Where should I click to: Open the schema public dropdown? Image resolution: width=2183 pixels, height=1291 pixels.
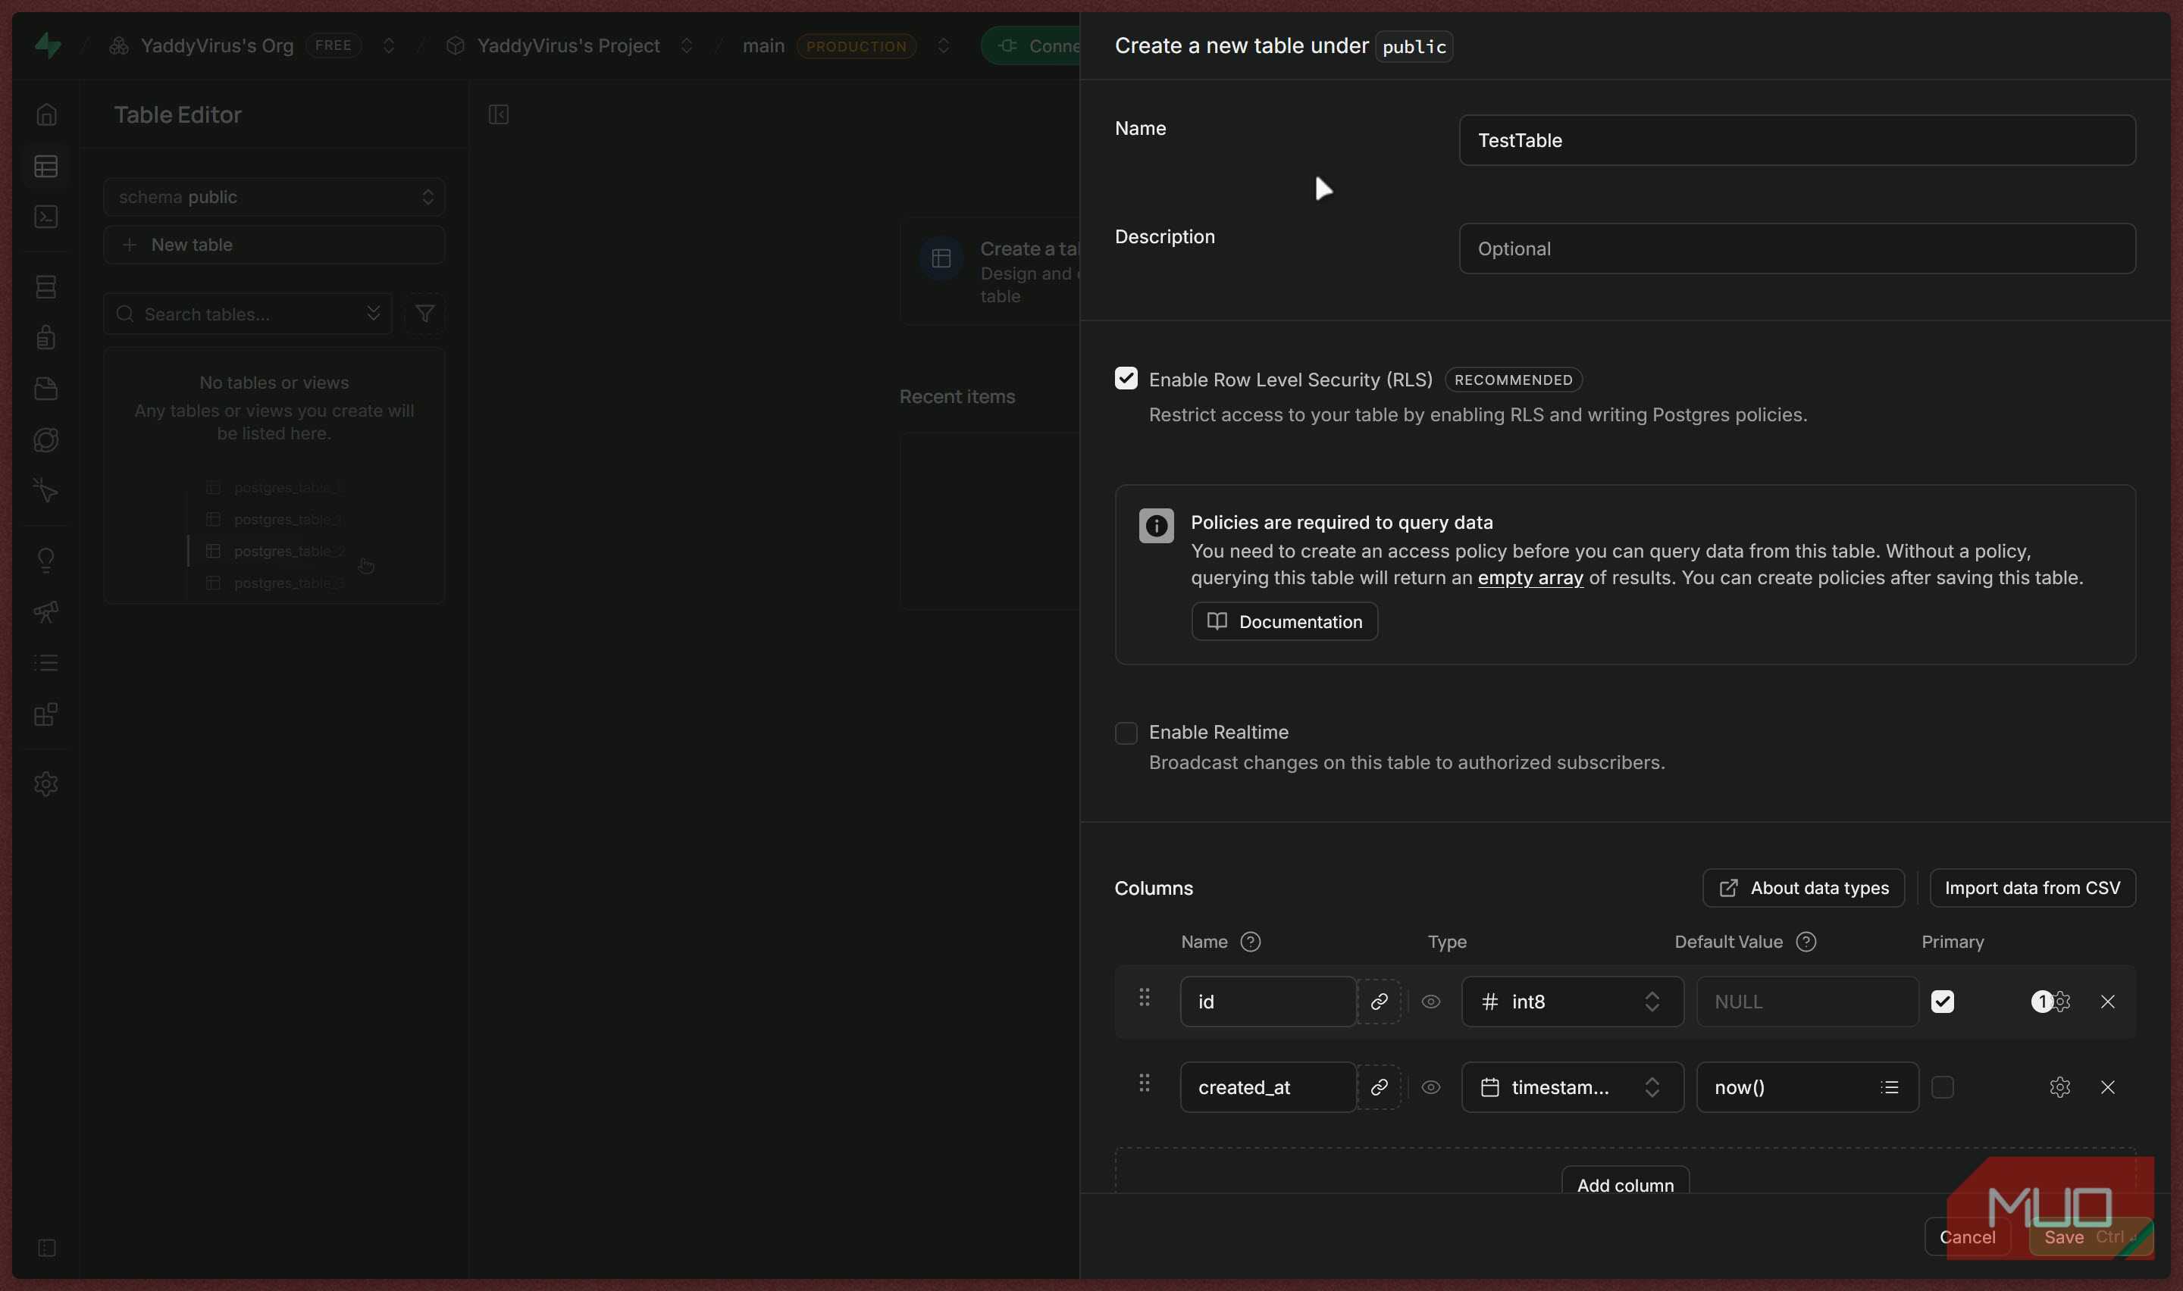pyautogui.click(x=274, y=197)
